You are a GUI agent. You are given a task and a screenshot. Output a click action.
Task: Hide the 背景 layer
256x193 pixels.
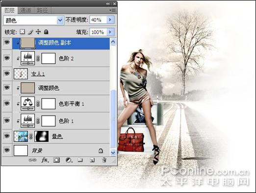coord(7,150)
